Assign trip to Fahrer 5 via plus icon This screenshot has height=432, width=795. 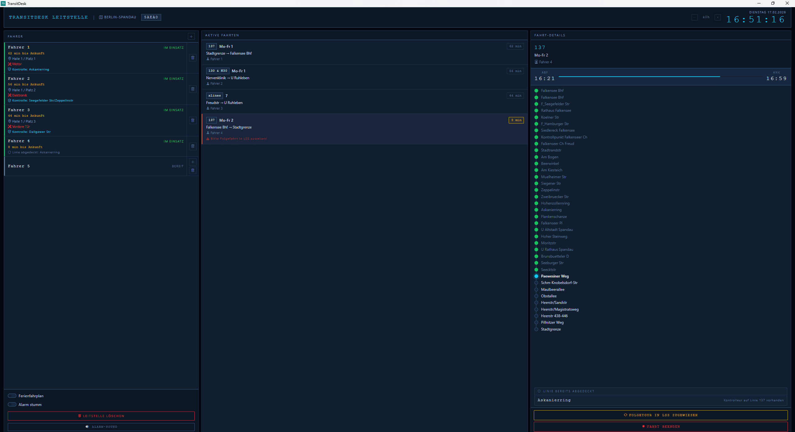point(193,162)
